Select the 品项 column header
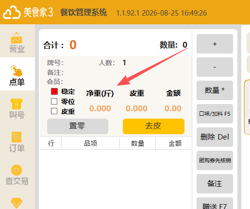Screen dimensions: 250x209 pos(90,143)
